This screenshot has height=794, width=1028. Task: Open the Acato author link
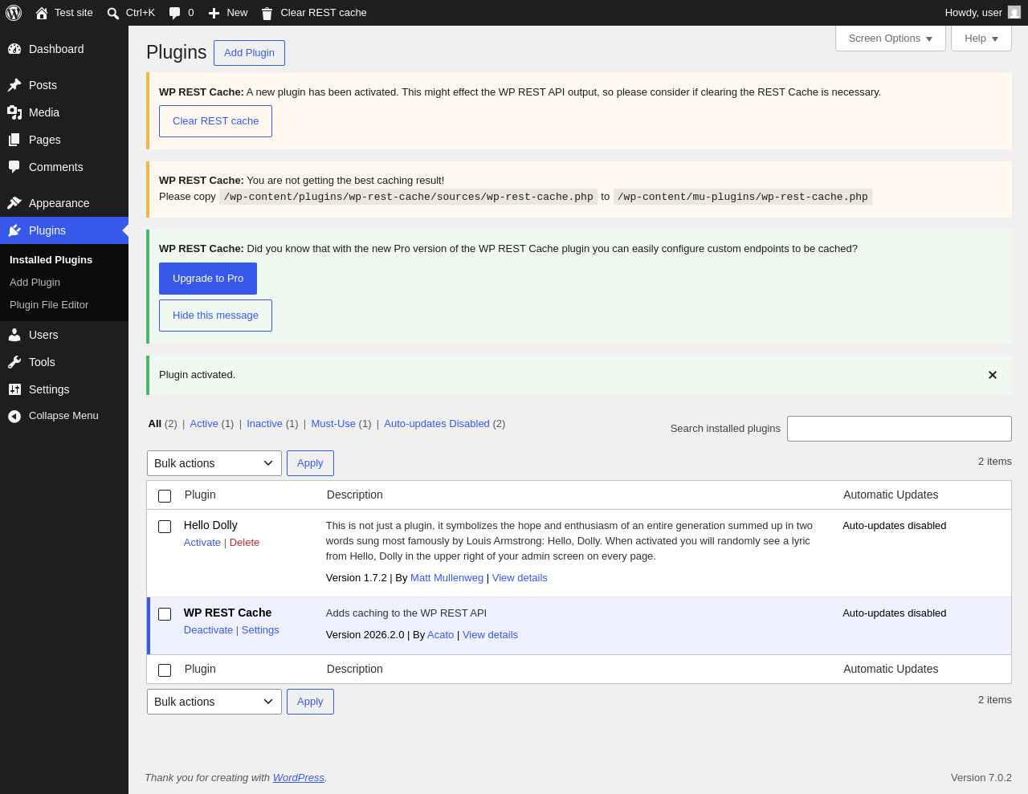[x=440, y=635]
